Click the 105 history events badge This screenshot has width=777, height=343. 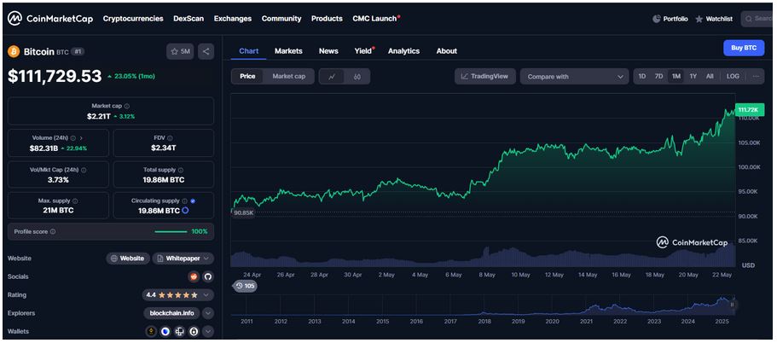(246, 286)
